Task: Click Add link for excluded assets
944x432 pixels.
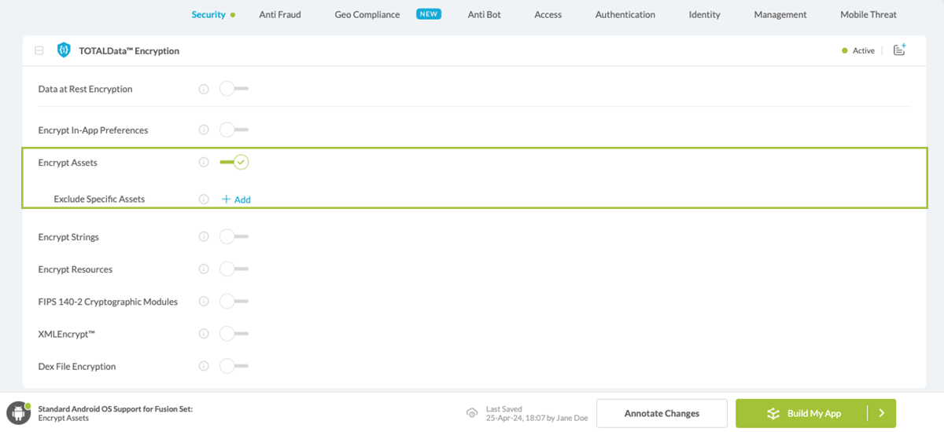Action: pos(236,200)
